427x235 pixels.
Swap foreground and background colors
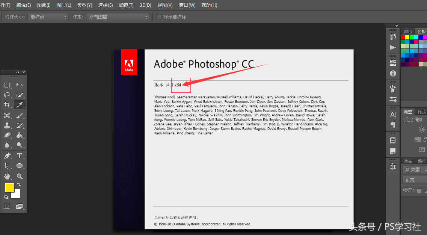tap(19, 184)
